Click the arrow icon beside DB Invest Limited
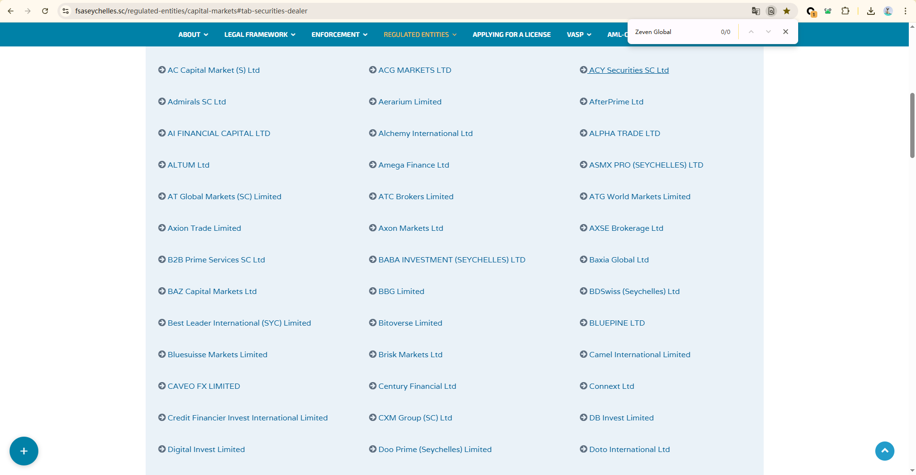The height and width of the screenshot is (475, 916). tap(584, 418)
